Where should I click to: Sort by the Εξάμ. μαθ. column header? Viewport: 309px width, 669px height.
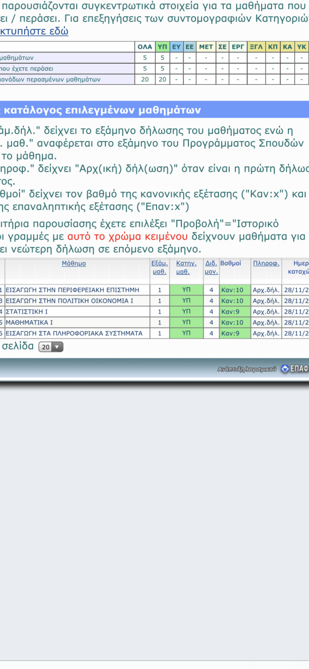pos(160,267)
